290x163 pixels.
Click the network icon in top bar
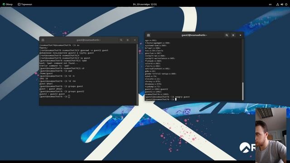[278, 4]
